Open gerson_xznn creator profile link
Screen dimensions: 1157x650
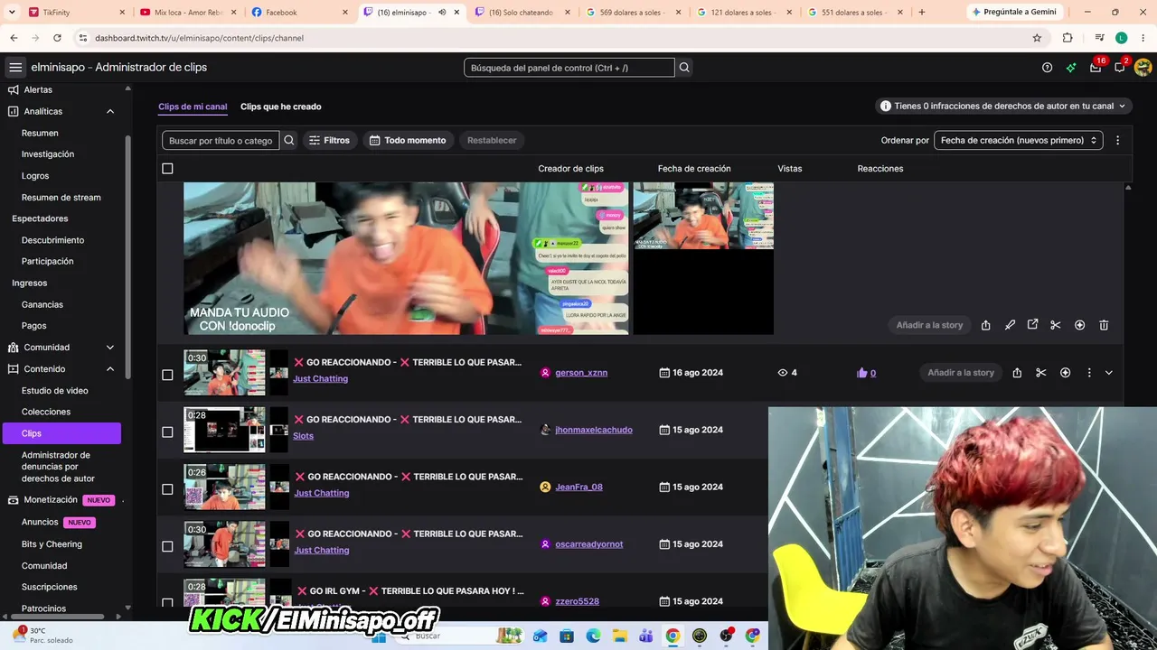(x=581, y=373)
